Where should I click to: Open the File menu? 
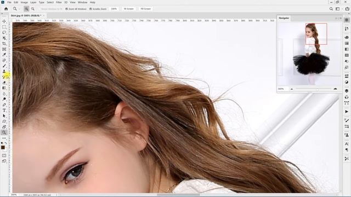click(9, 2)
